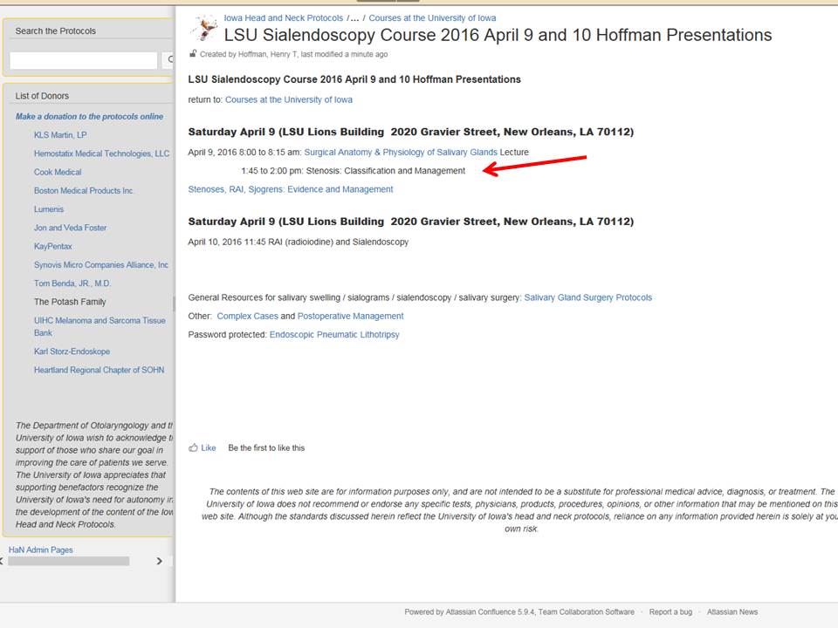Open Stenoses, RAI, Sjogrens link
Screen dimensions: 838x628
pyautogui.click(x=290, y=189)
